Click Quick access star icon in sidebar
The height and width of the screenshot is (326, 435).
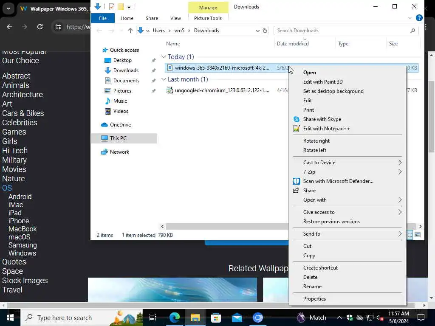point(105,50)
